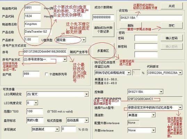
Task: Click the 序号 serial number input field
Action: [45, 52]
